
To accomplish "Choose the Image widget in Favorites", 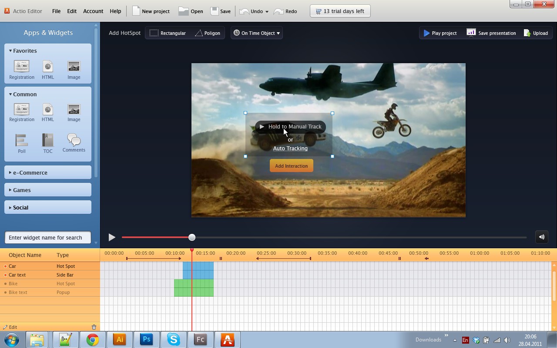I will pos(74,70).
